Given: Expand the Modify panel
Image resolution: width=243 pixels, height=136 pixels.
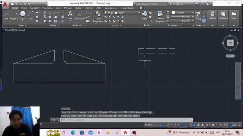Looking at the screenshot, I should [x=54, y=25].
